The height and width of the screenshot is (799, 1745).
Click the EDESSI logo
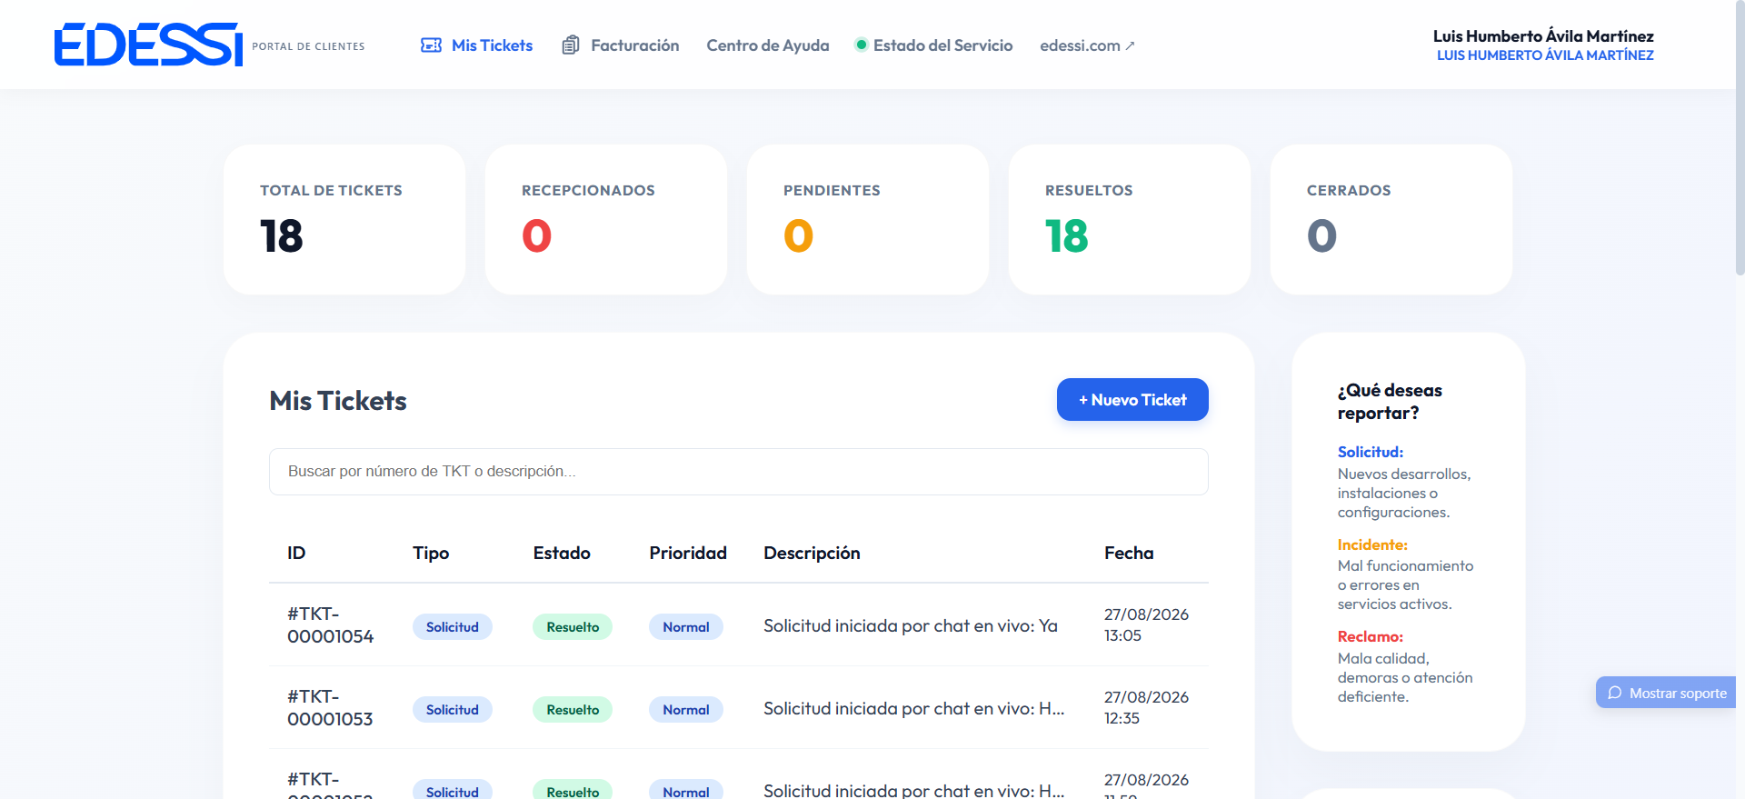pos(148,45)
